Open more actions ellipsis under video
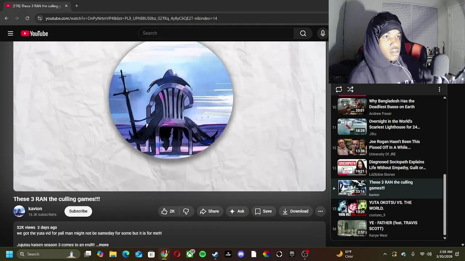The height and width of the screenshot is (261, 465). (320, 211)
